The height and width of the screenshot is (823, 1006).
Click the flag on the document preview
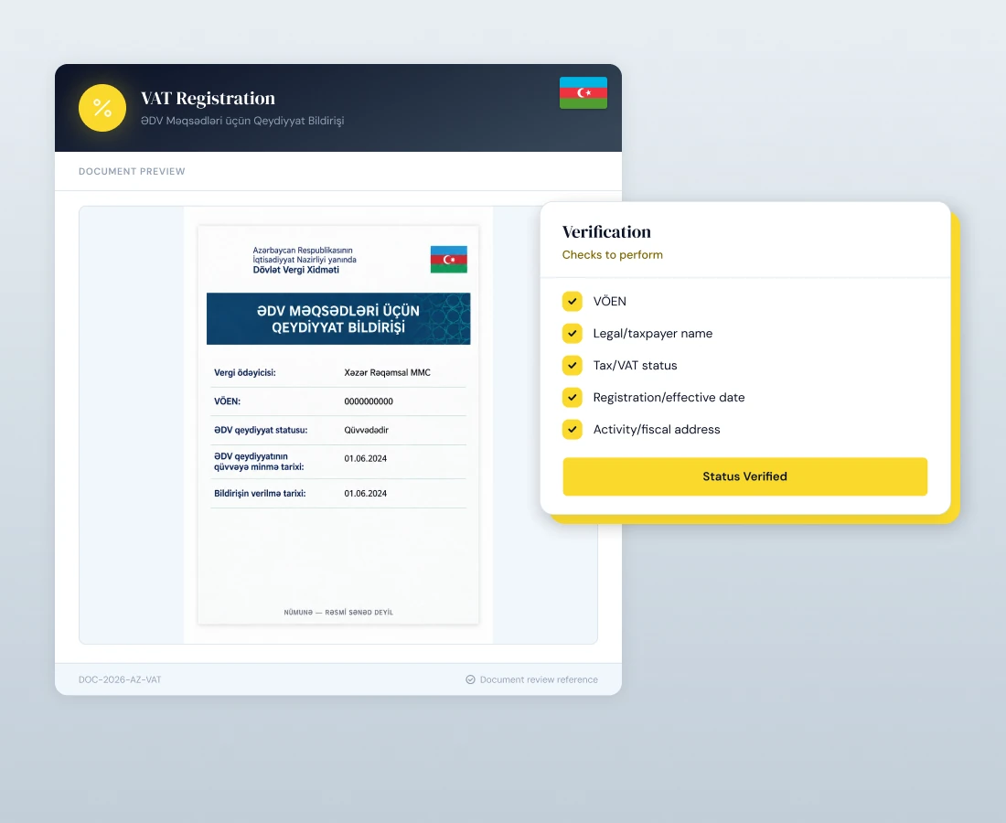[448, 259]
